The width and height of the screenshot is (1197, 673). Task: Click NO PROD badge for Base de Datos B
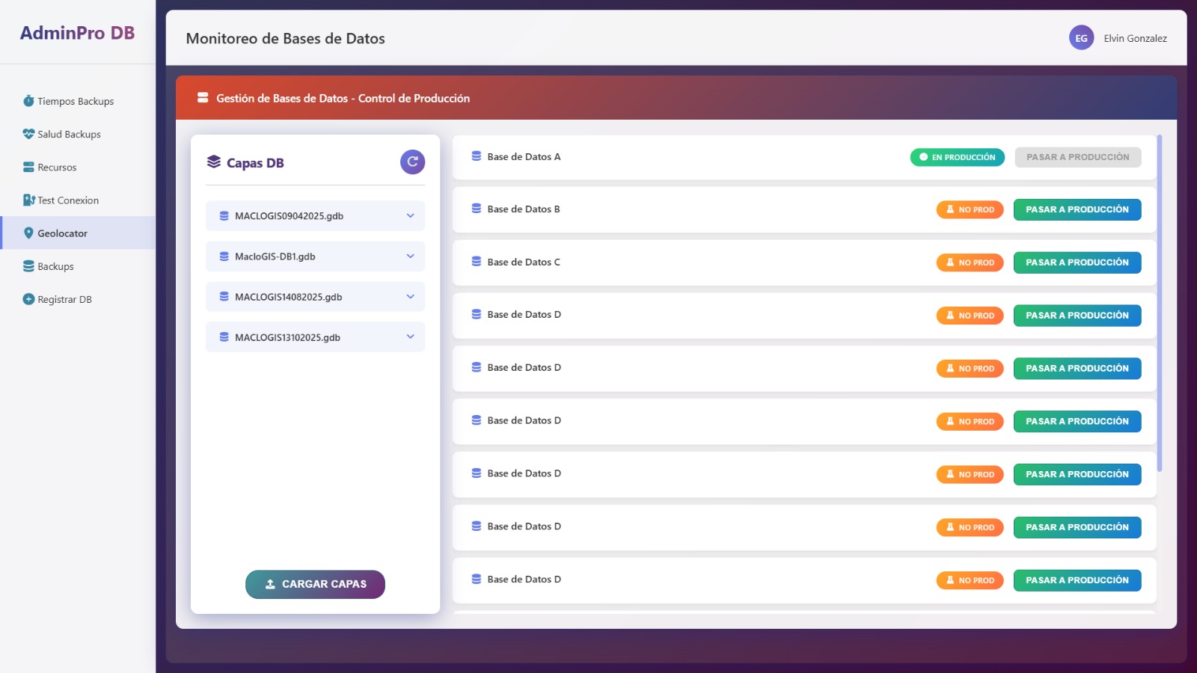[x=970, y=209]
